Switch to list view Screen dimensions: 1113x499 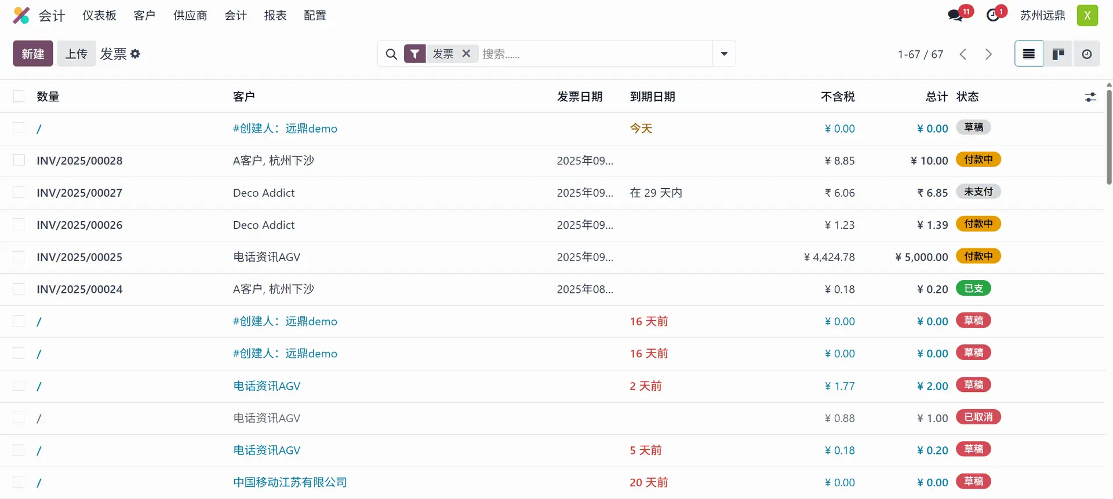click(1028, 54)
